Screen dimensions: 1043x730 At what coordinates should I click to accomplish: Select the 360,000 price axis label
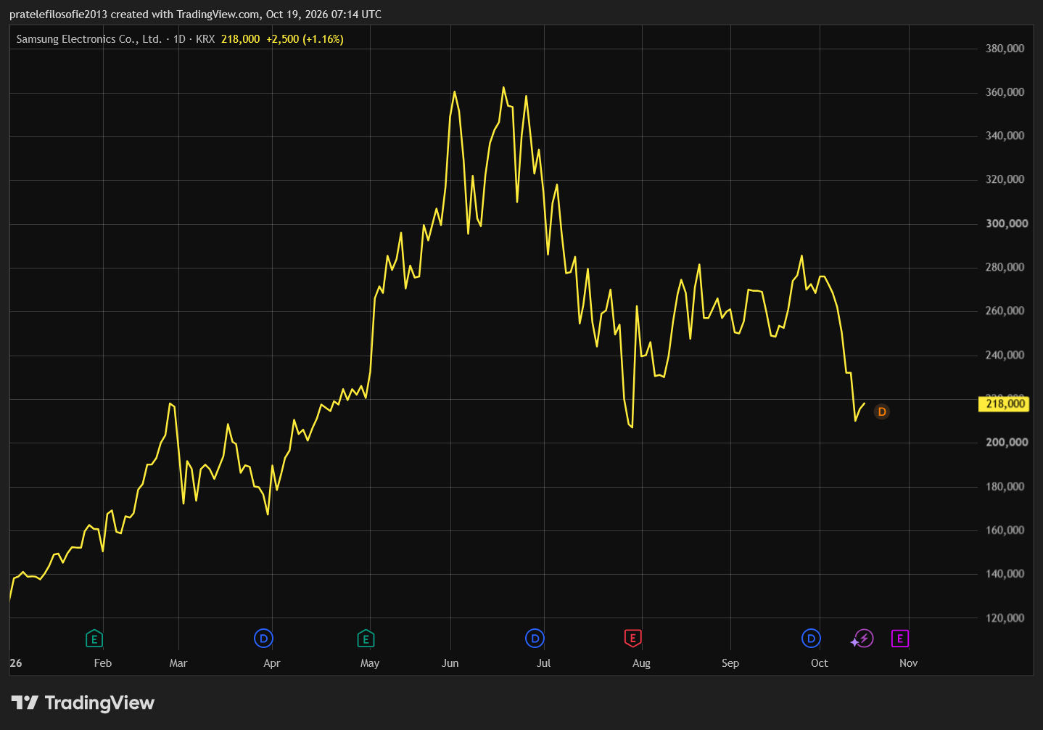pyautogui.click(x=1005, y=92)
